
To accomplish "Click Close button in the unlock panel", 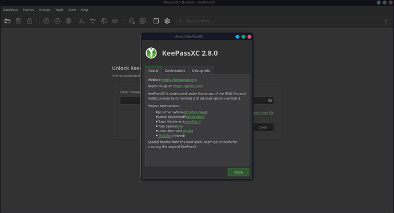I will tap(263, 128).
